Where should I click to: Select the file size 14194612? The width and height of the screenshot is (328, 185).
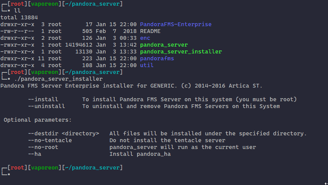pyautogui.click(x=79, y=45)
